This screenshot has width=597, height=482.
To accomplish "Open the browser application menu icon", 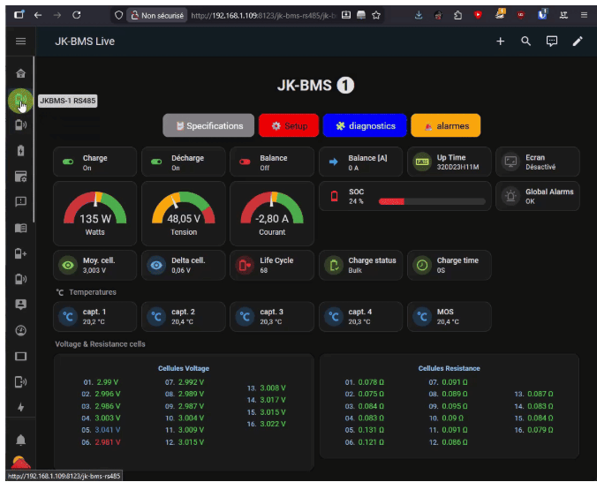I will pos(584,15).
